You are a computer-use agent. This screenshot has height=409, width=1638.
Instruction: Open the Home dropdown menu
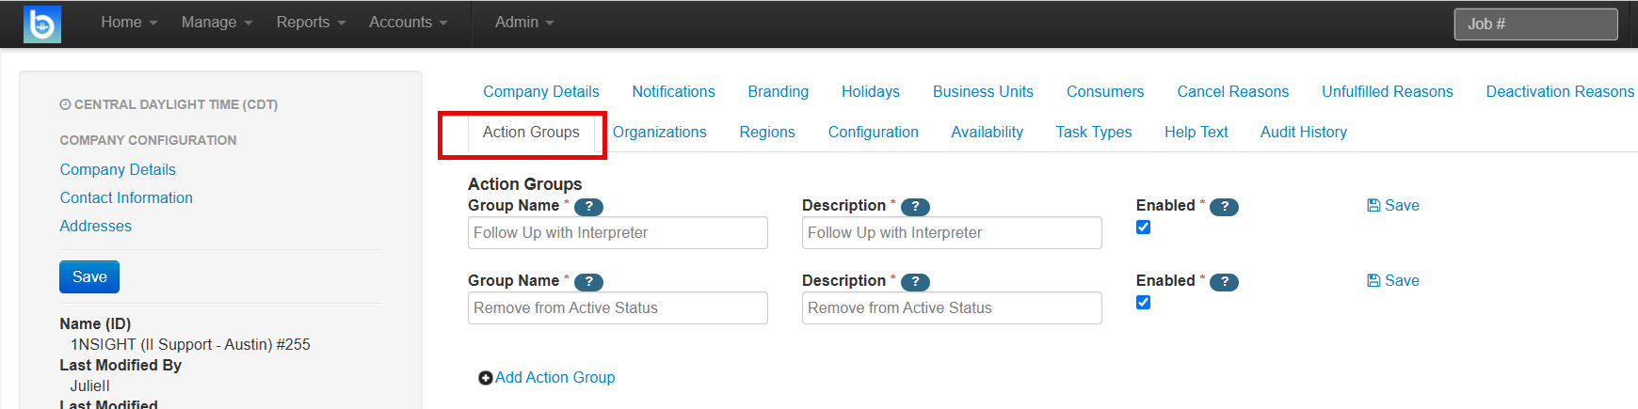pyautogui.click(x=129, y=23)
